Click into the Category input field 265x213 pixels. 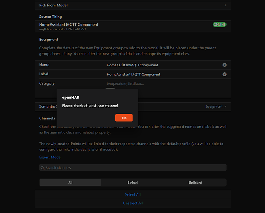pyautogui.click(x=164, y=83)
